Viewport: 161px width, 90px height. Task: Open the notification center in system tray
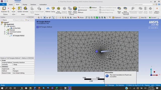tap(157, 88)
